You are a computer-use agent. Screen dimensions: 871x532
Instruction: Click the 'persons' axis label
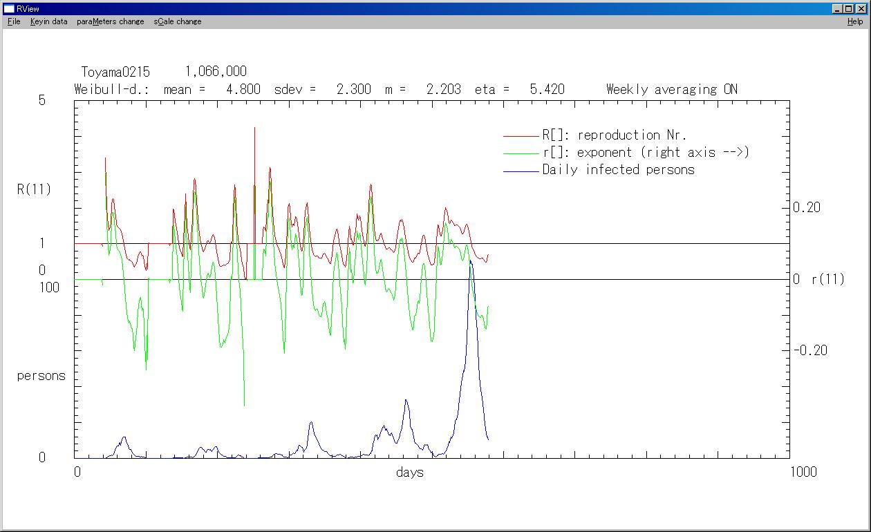point(41,376)
